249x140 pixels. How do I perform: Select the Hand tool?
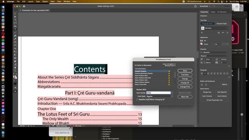click(15, 68)
